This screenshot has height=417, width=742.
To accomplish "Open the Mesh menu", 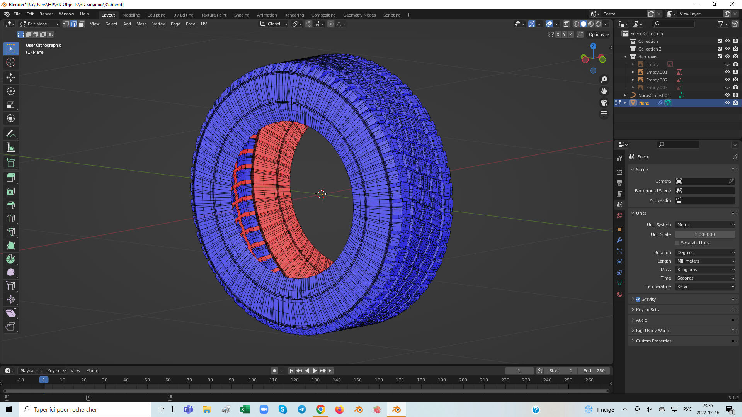I will tap(141, 24).
